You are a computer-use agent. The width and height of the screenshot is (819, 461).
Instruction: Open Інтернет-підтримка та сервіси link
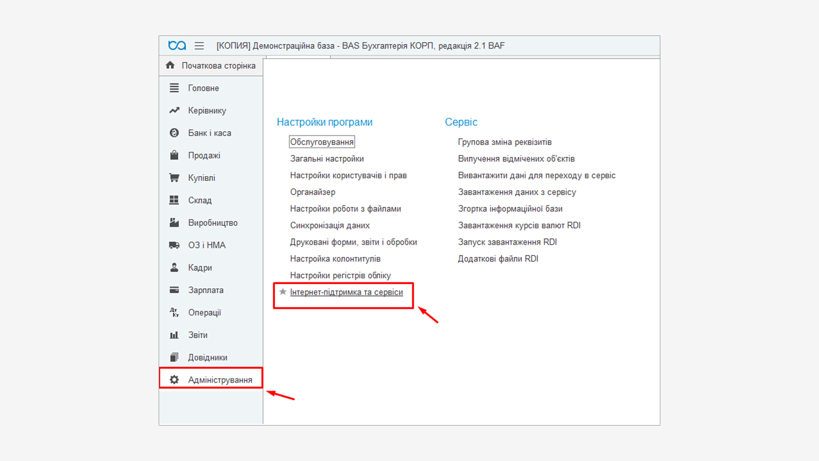[x=346, y=292]
